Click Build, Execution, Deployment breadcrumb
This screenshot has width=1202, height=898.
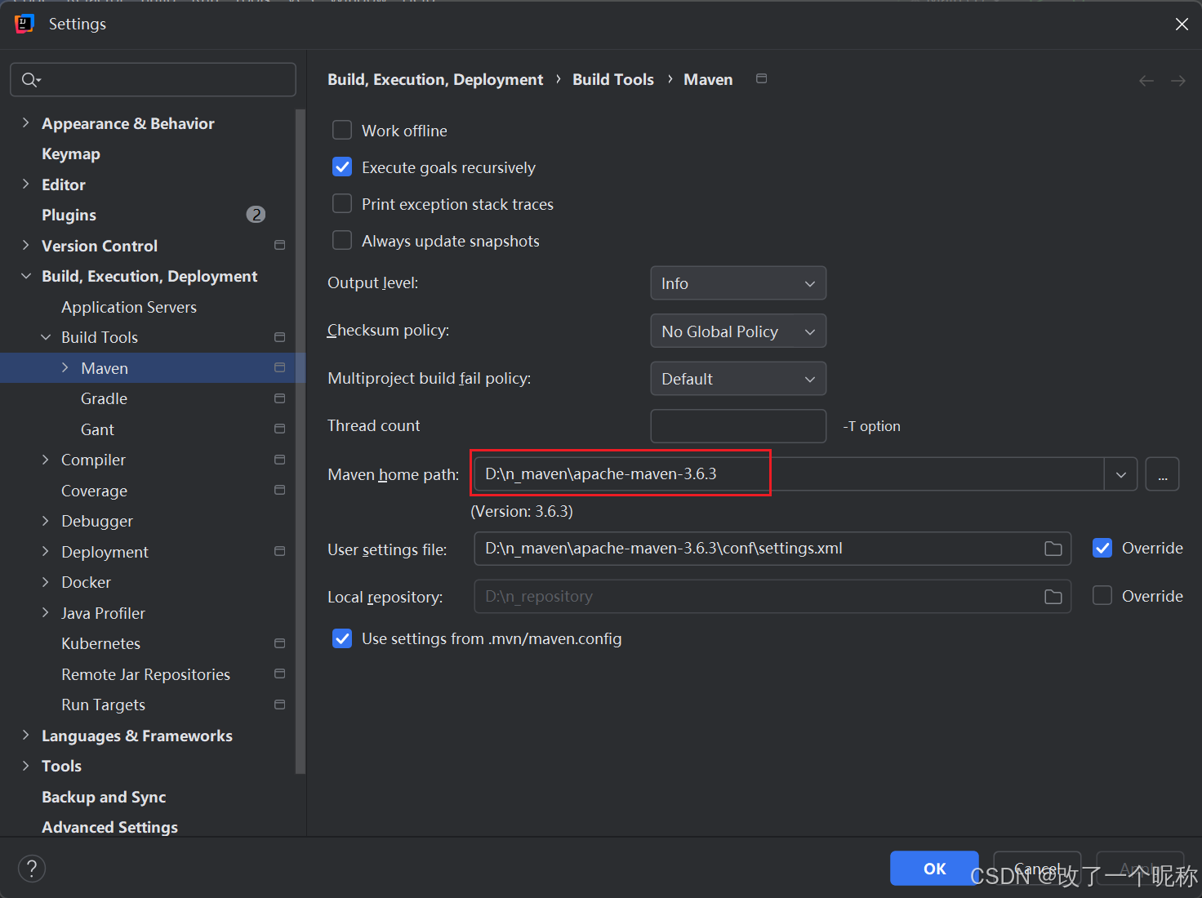pos(435,79)
